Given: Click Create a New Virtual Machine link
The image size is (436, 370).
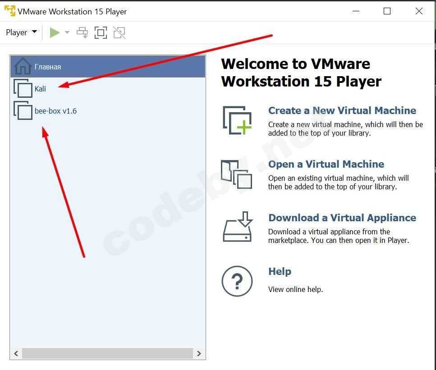Looking at the screenshot, I should tap(342, 110).
